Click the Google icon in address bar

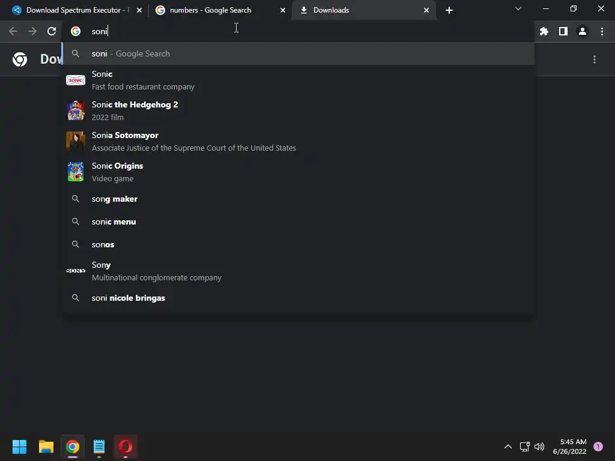[x=76, y=31]
